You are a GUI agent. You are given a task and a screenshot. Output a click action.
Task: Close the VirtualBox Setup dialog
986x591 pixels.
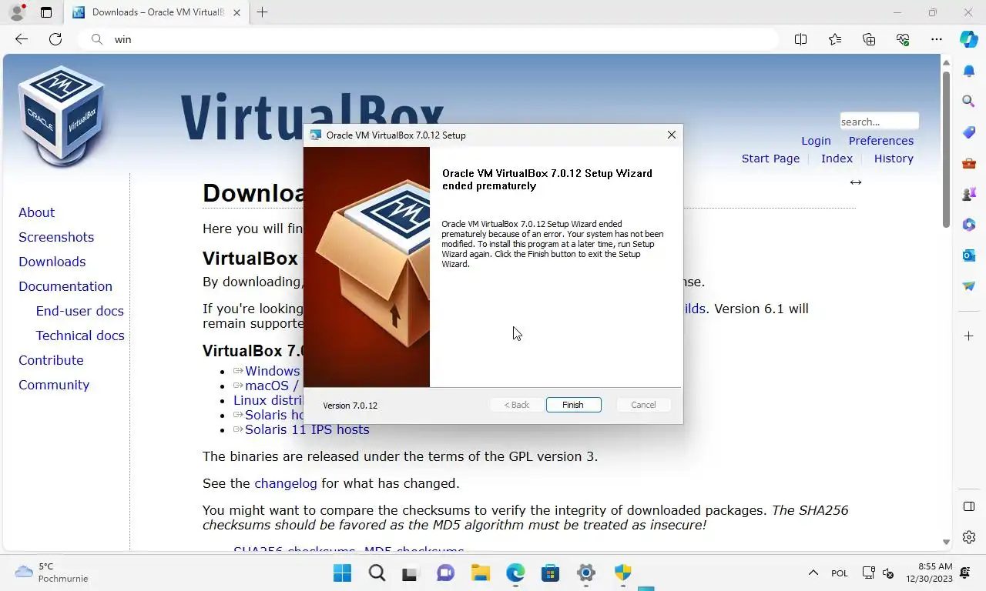tap(672, 135)
